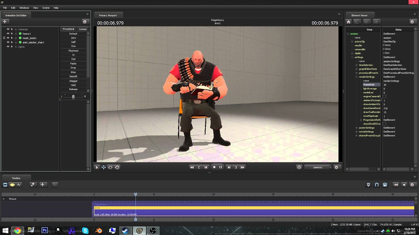Activate the viewport rotate manipulator tool

pyautogui.click(x=110, y=167)
